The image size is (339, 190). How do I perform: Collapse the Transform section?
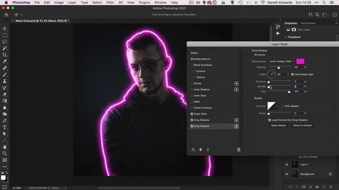pos(286,37)
